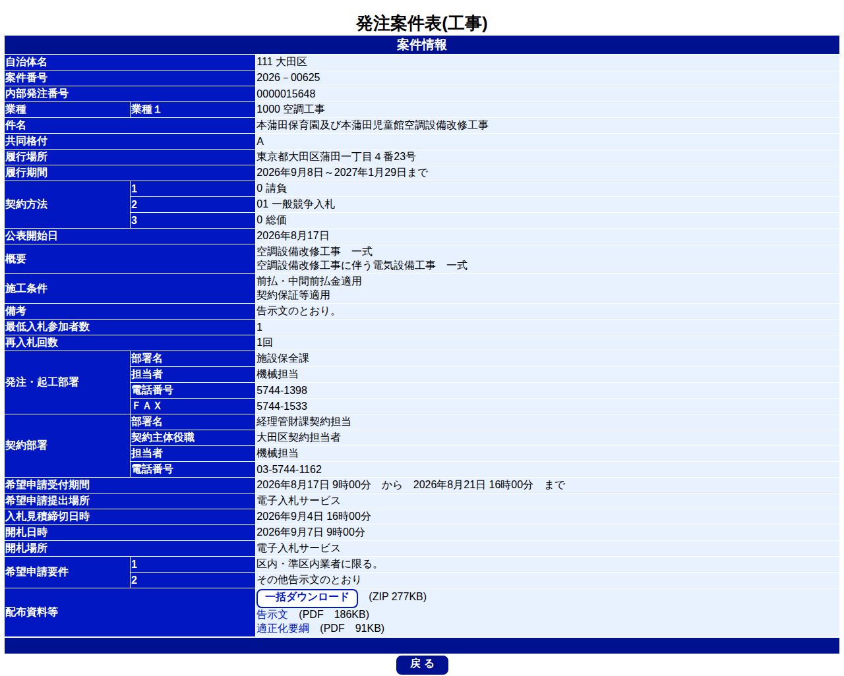Image resolution: width=844 pixels, height=676 pixels.
Task: Click the project name 本蒲田保育園及び本蒲田児童館空調設備改修工事
Action: tap(372, 125)
